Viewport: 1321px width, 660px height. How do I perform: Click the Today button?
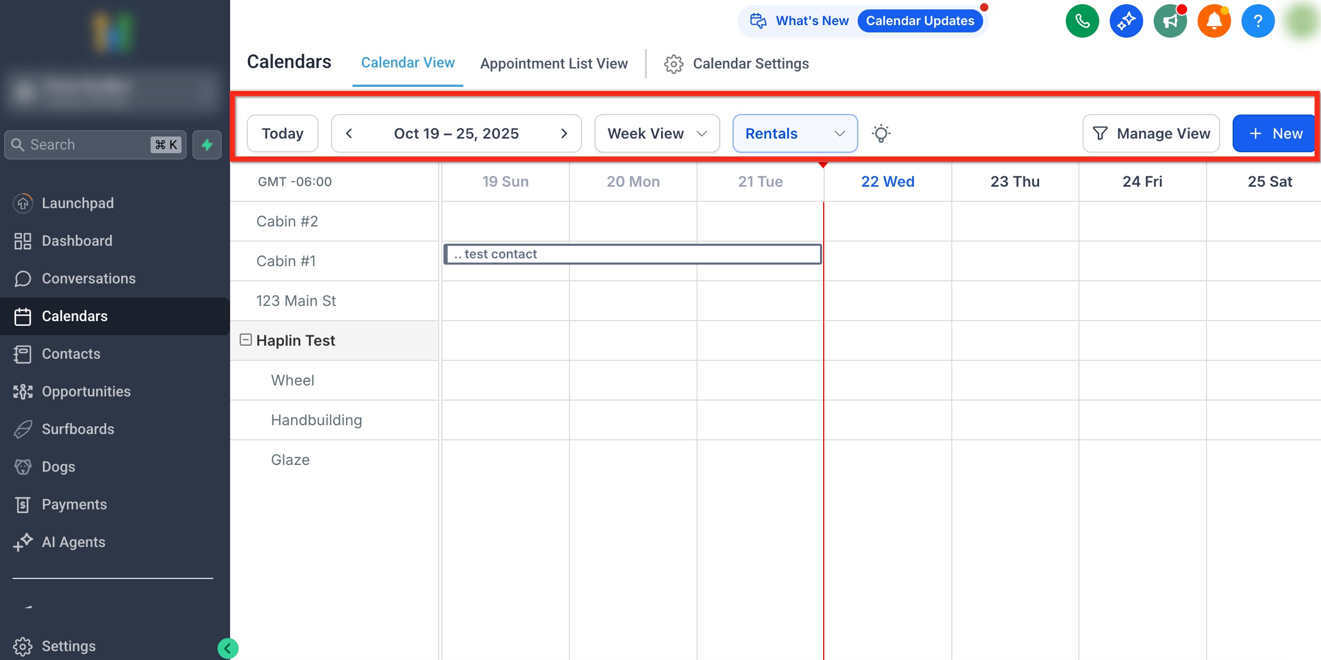pos(282,133)
